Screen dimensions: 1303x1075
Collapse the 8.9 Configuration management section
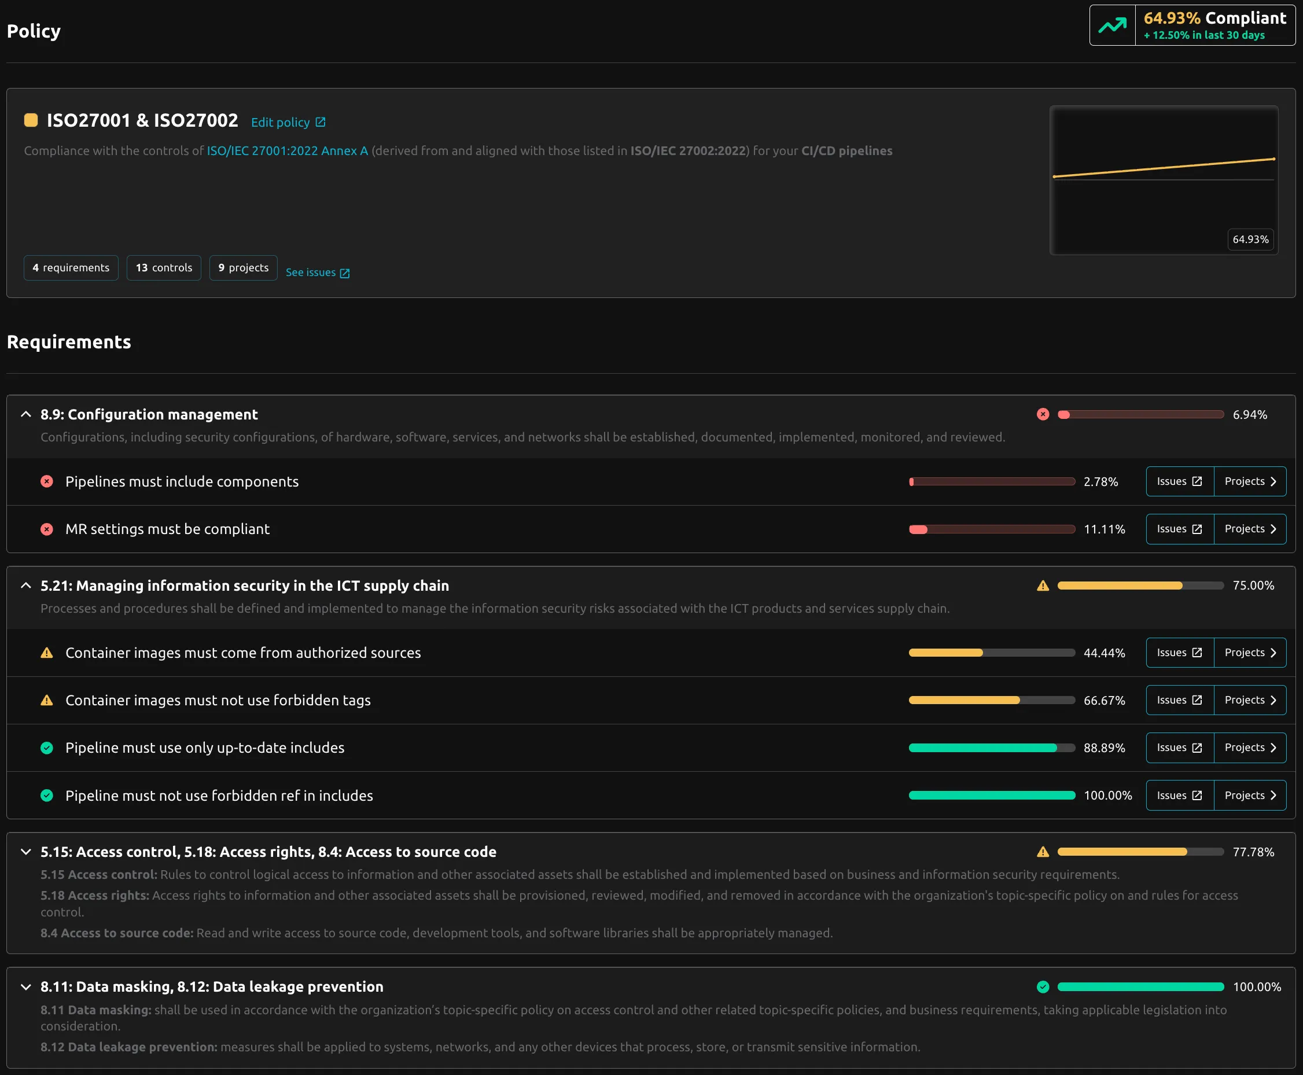(25, 414)
